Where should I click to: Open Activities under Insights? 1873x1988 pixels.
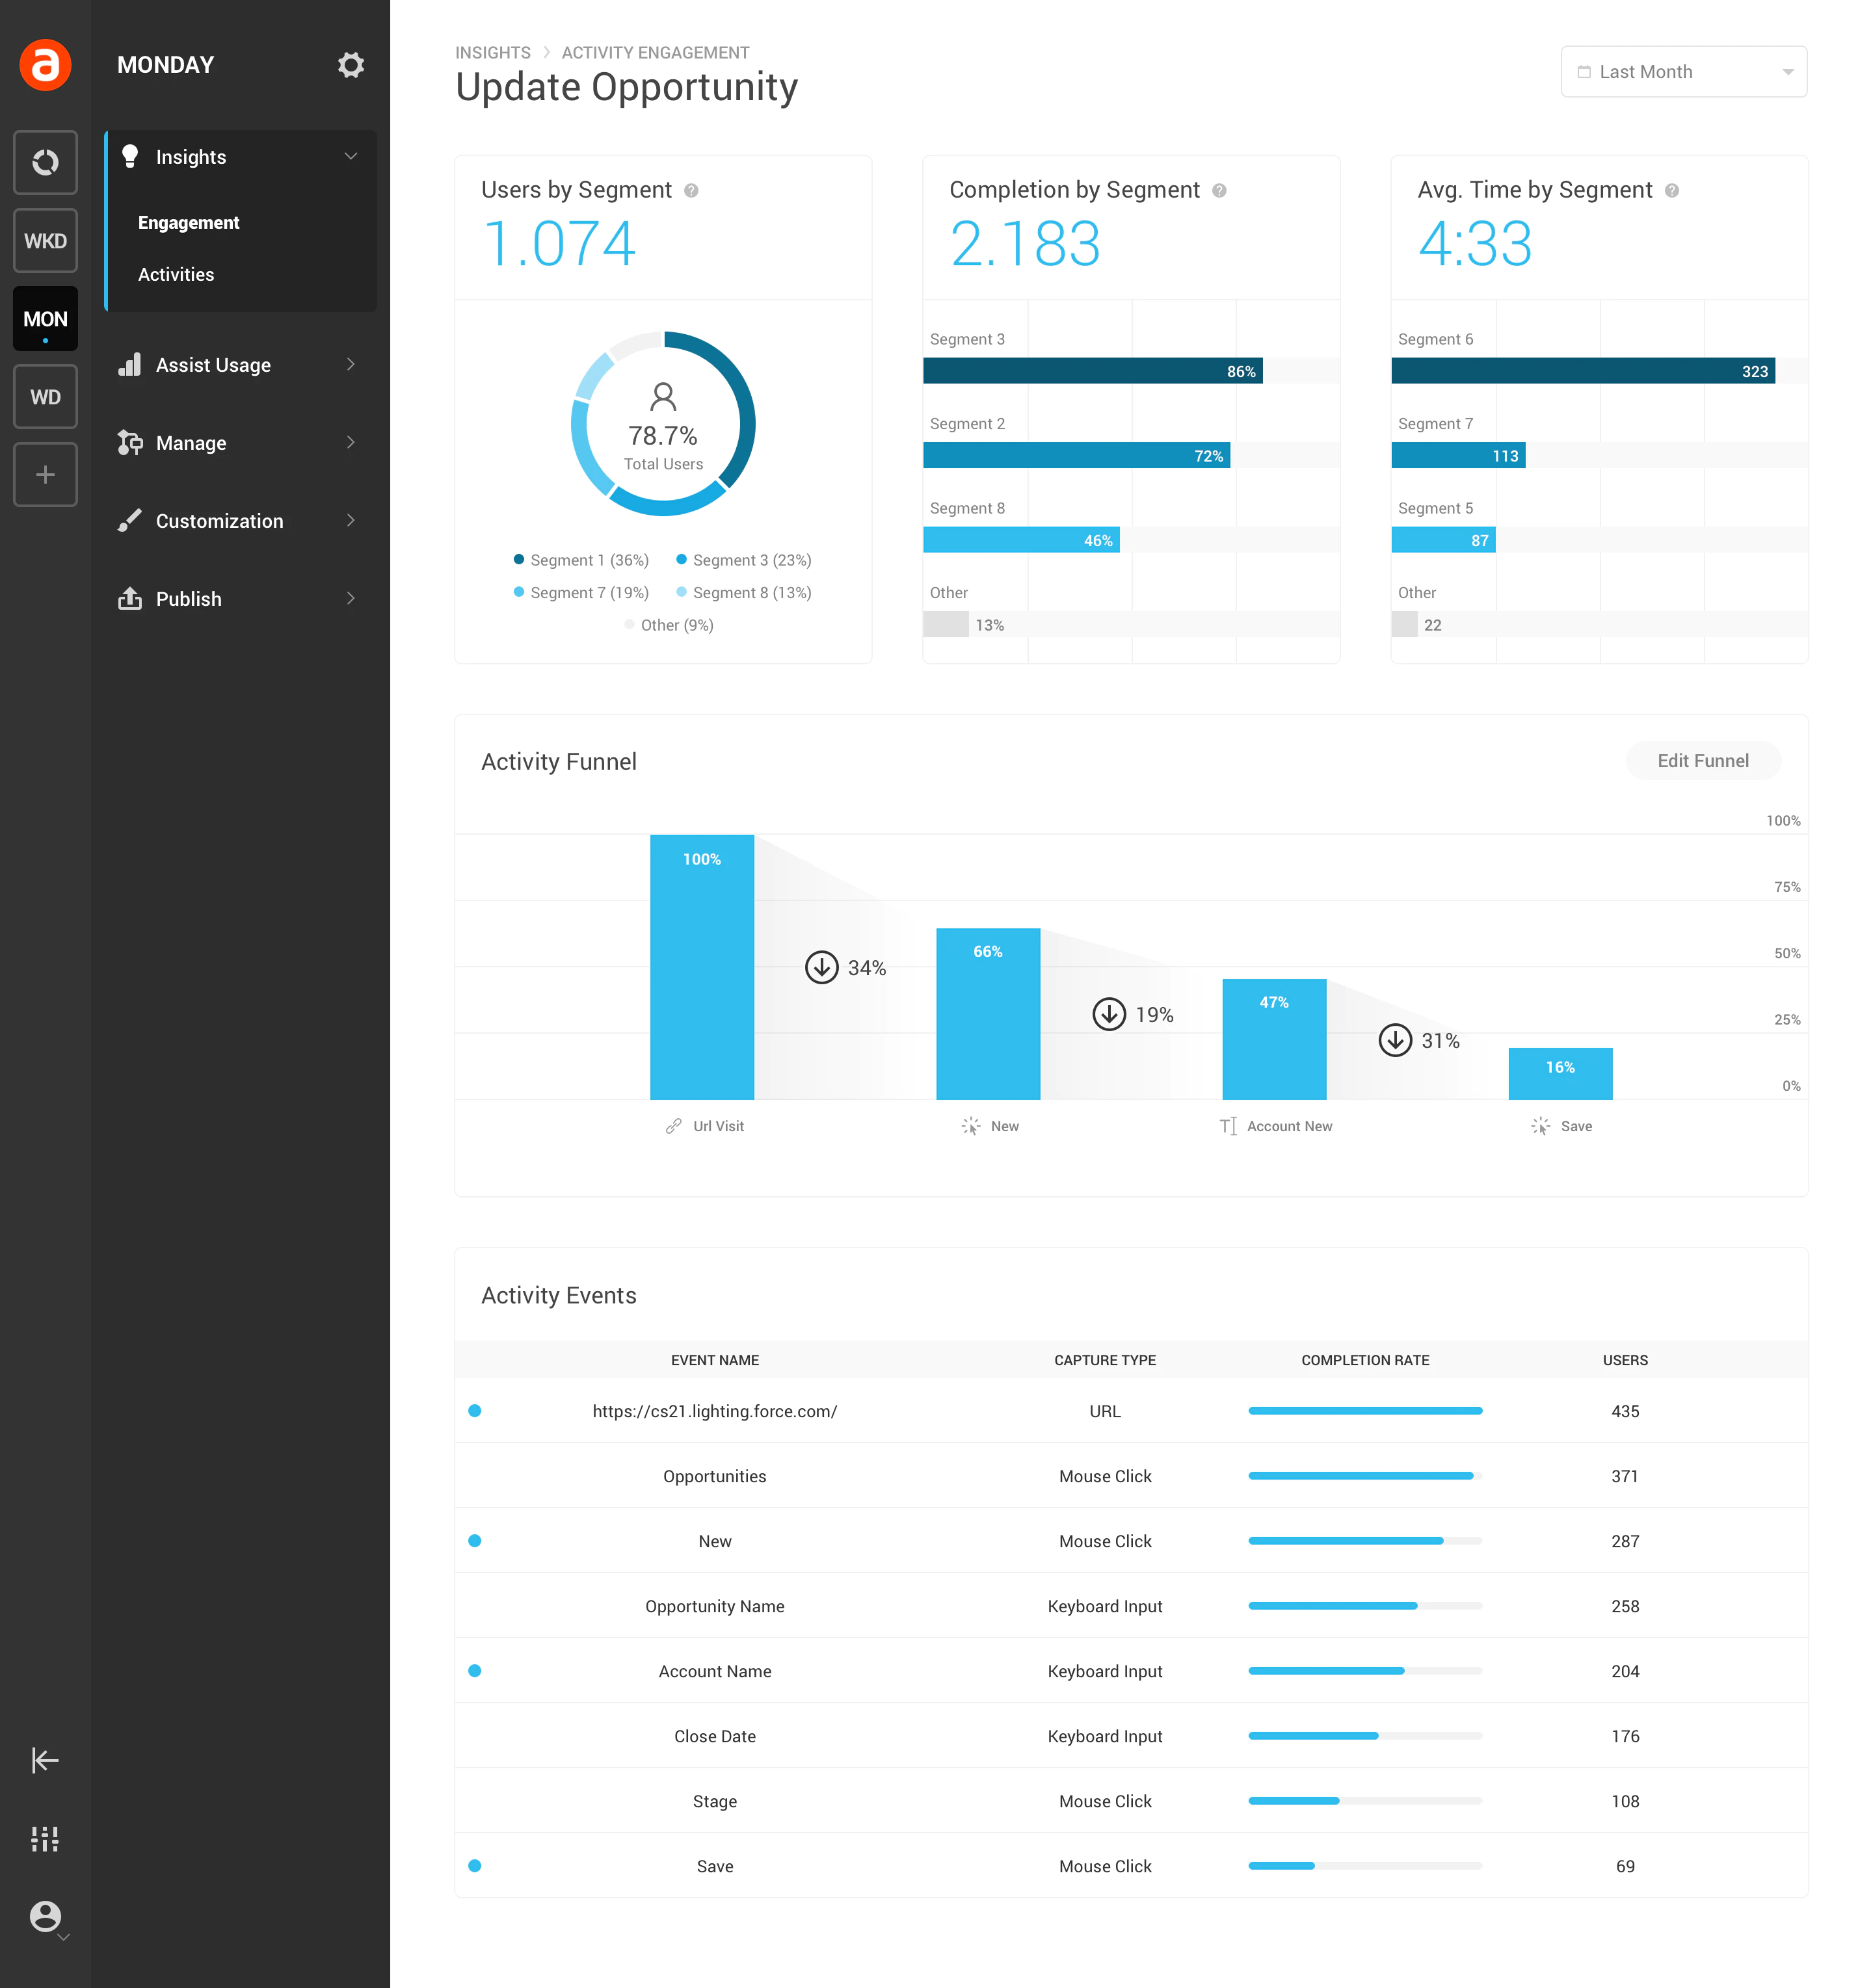click(x=176, y=274)
